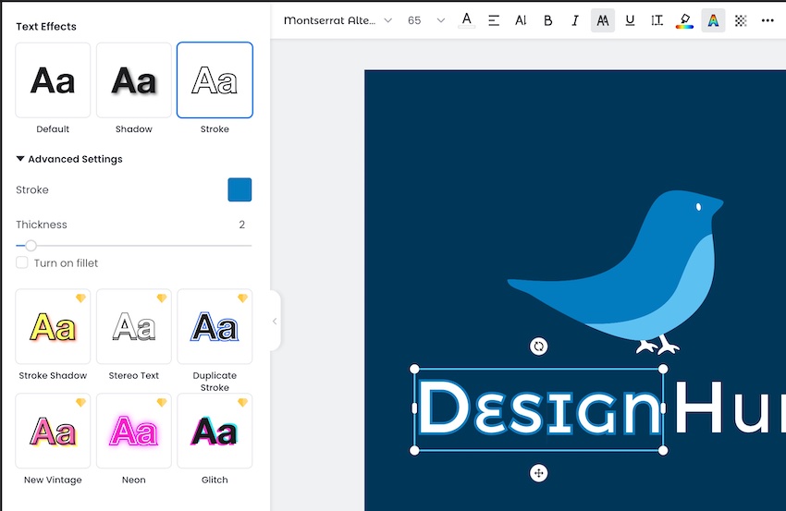The height and width of the screenshot is (511, 786).
Task: Apply the Stereo Text effect
Action: [134, 326]
